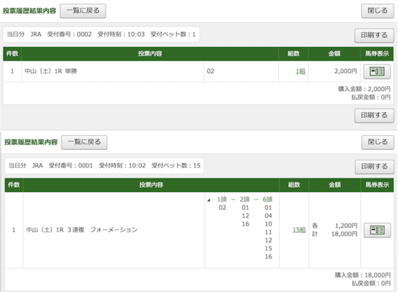This screenshot has width=398, height=292.
Task: Close the top panel with 閉じる
Action: tap(378, 11)
